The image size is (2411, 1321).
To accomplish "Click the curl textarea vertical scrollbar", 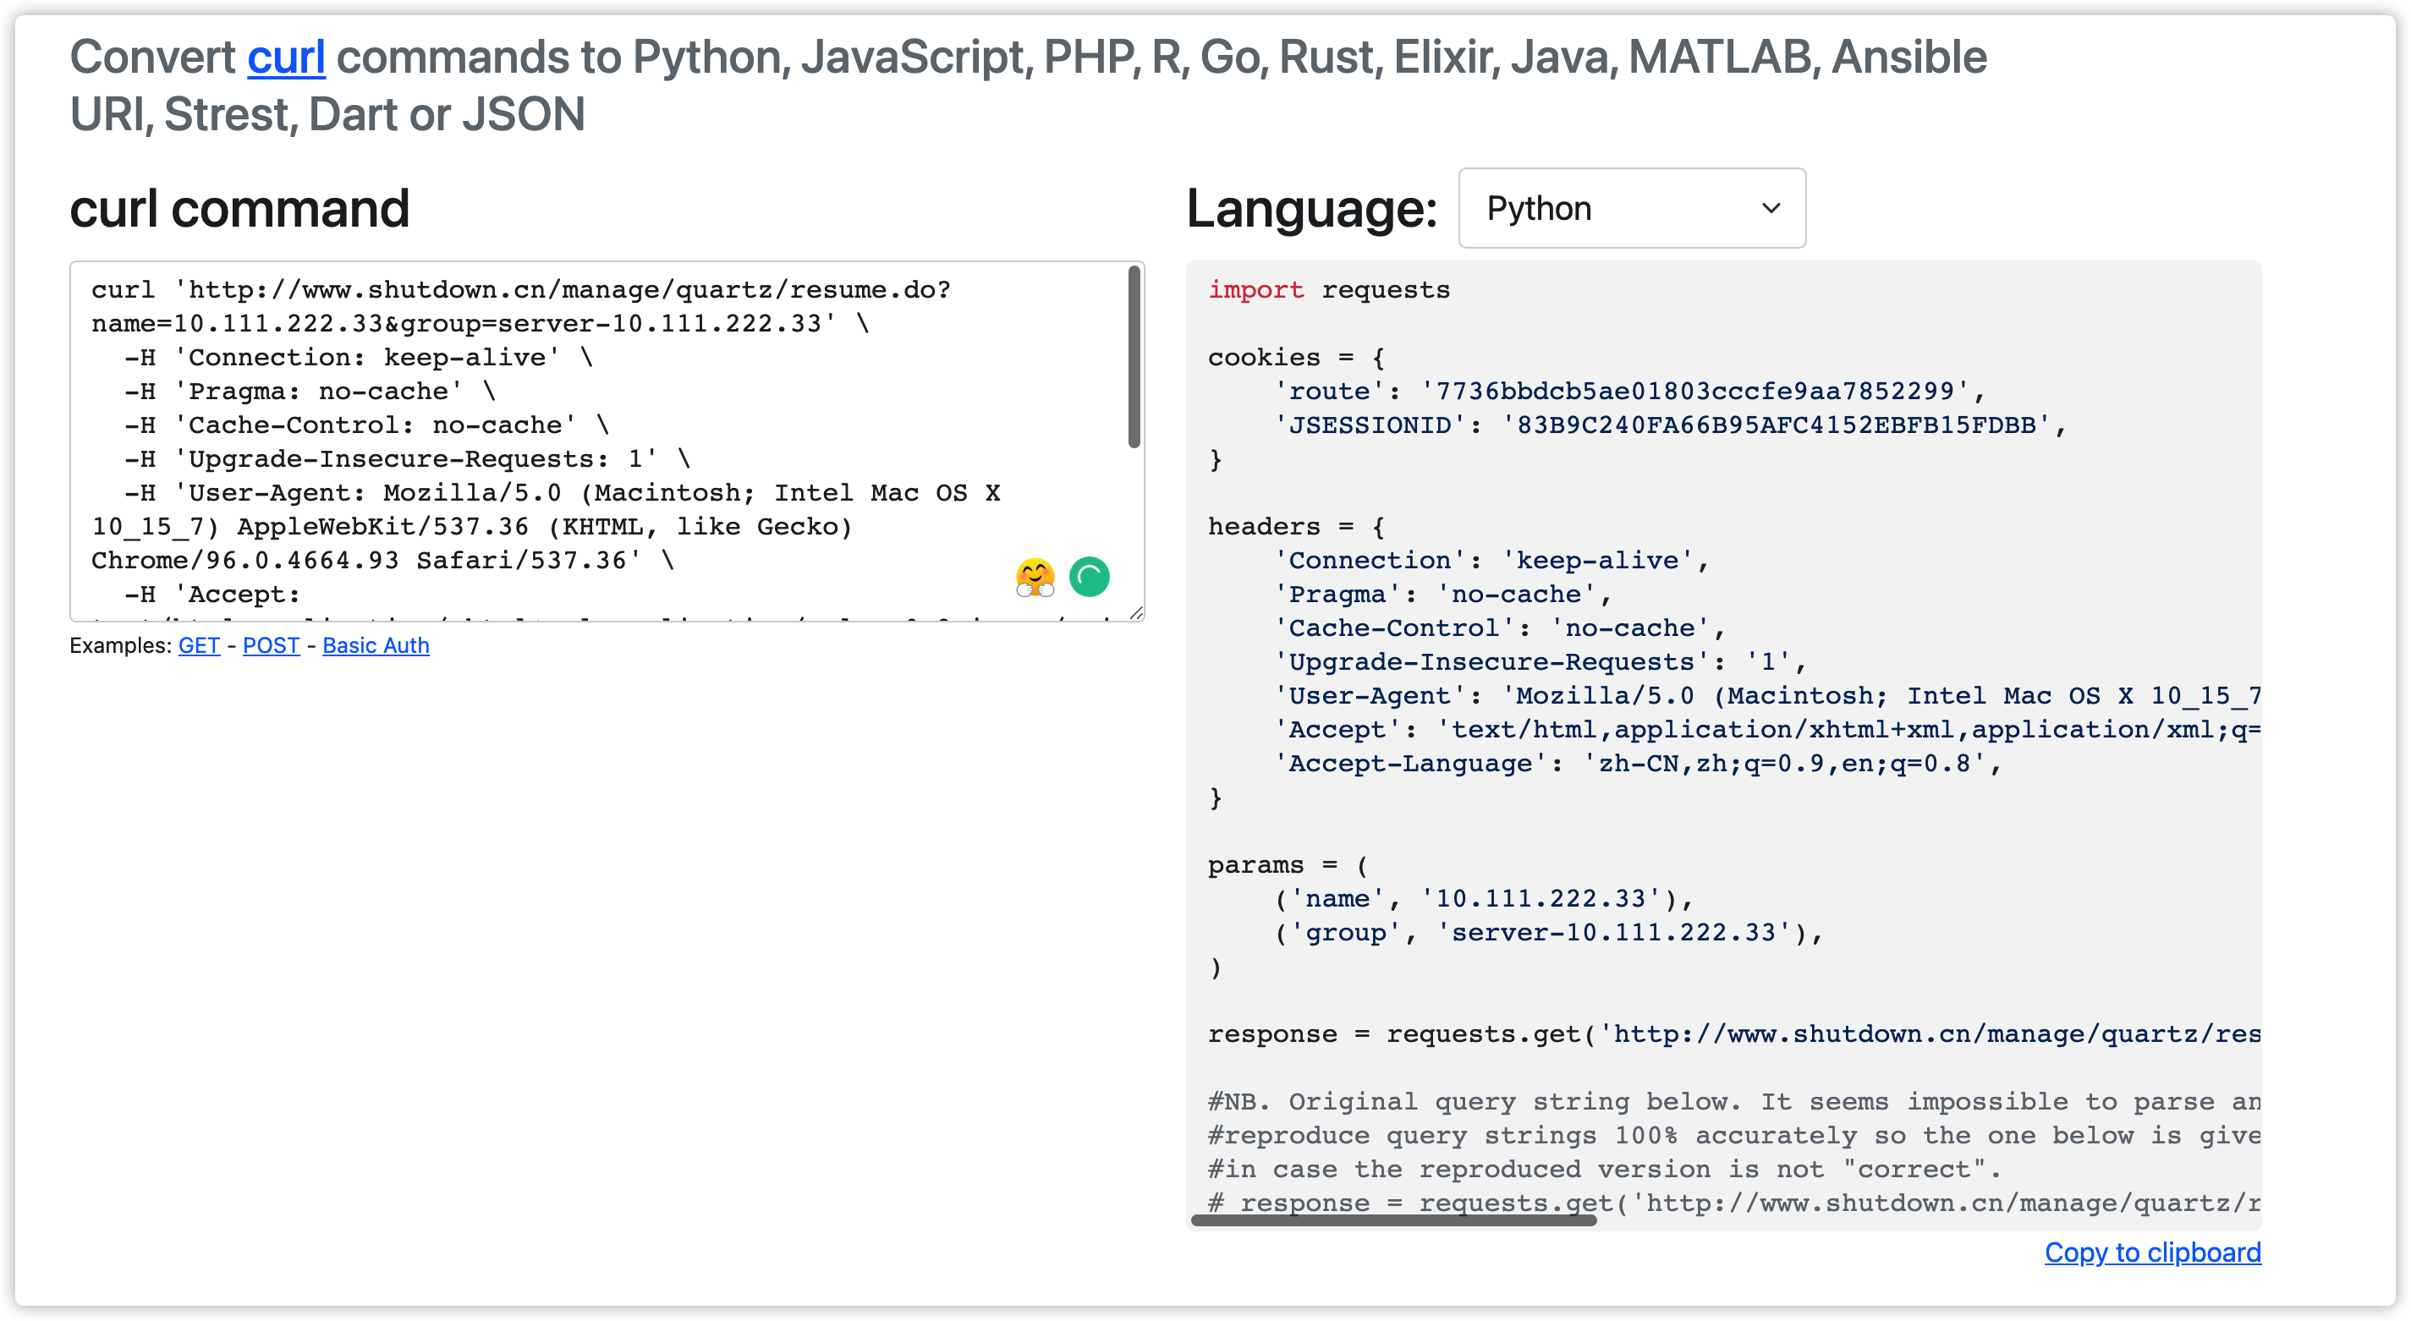I will pos(1134,358).
